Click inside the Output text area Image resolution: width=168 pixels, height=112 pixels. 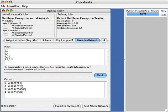point(54,90)
